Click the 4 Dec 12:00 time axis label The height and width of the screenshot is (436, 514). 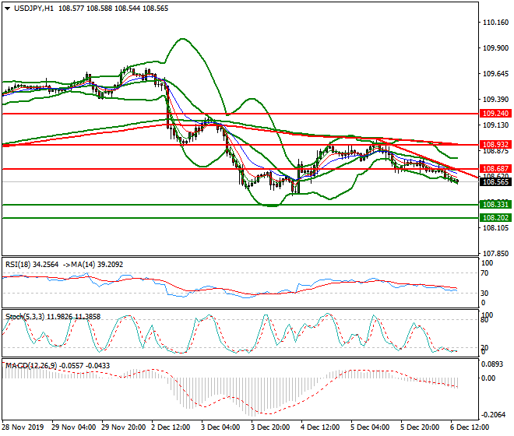click(320, 427)
